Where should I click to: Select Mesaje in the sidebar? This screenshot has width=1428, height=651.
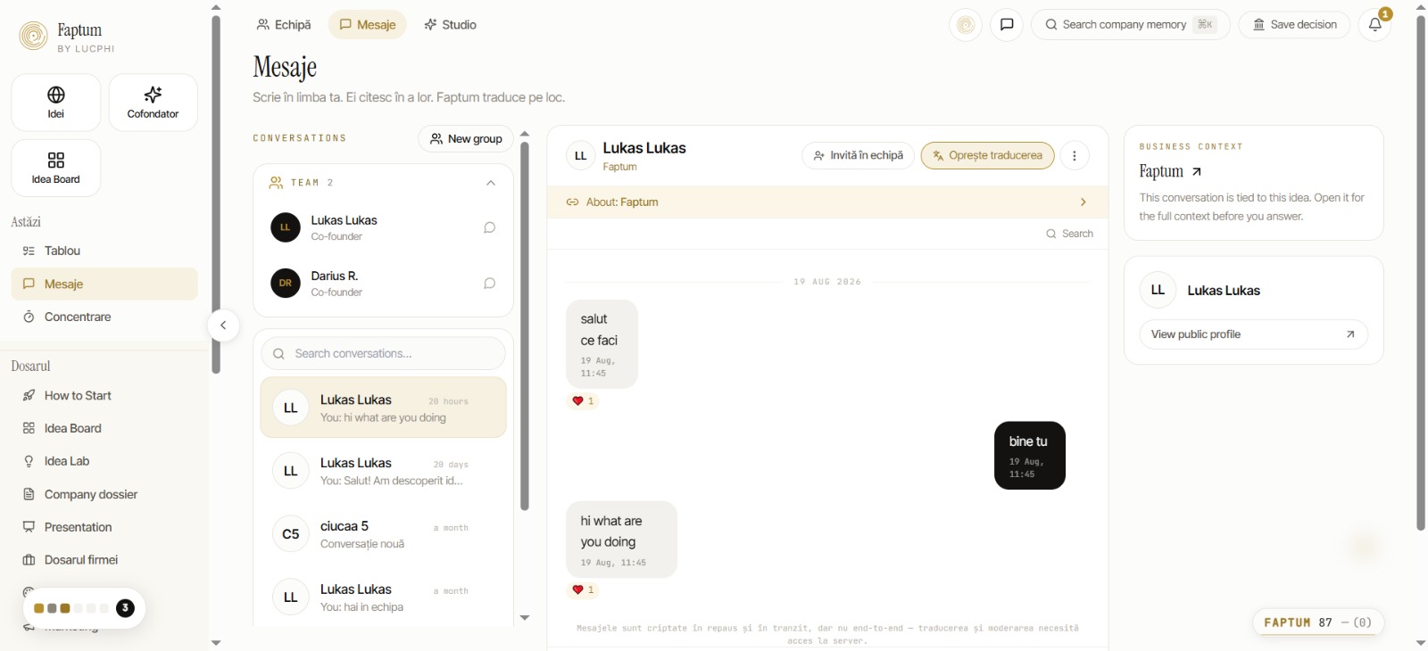[x=104, y=284]
